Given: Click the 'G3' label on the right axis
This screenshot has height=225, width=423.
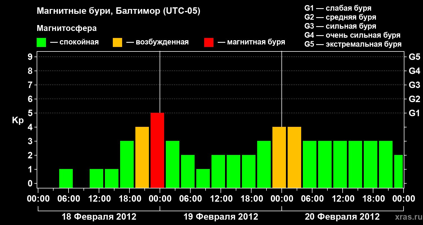Looking at the screenshot, I should click(414, 85).
